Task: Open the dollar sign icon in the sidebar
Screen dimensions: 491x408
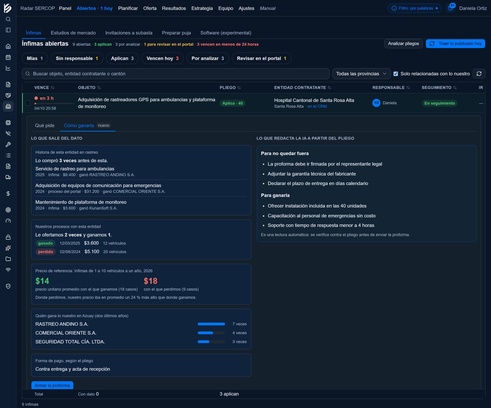Action: coord(8,194)
